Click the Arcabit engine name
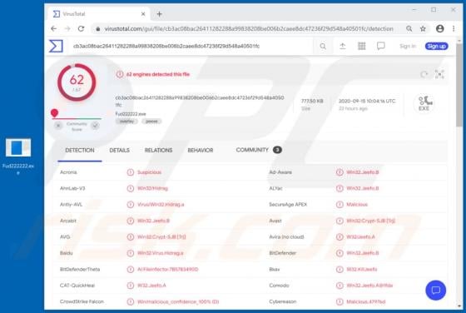 point(68,221)
